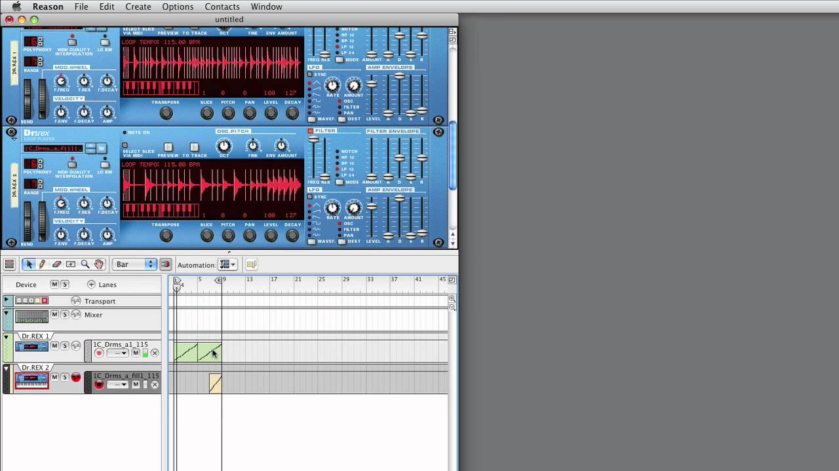
Task: Click the Osc Pitch Oct knob on Dr.REX 2
Action: pos(224,146)
